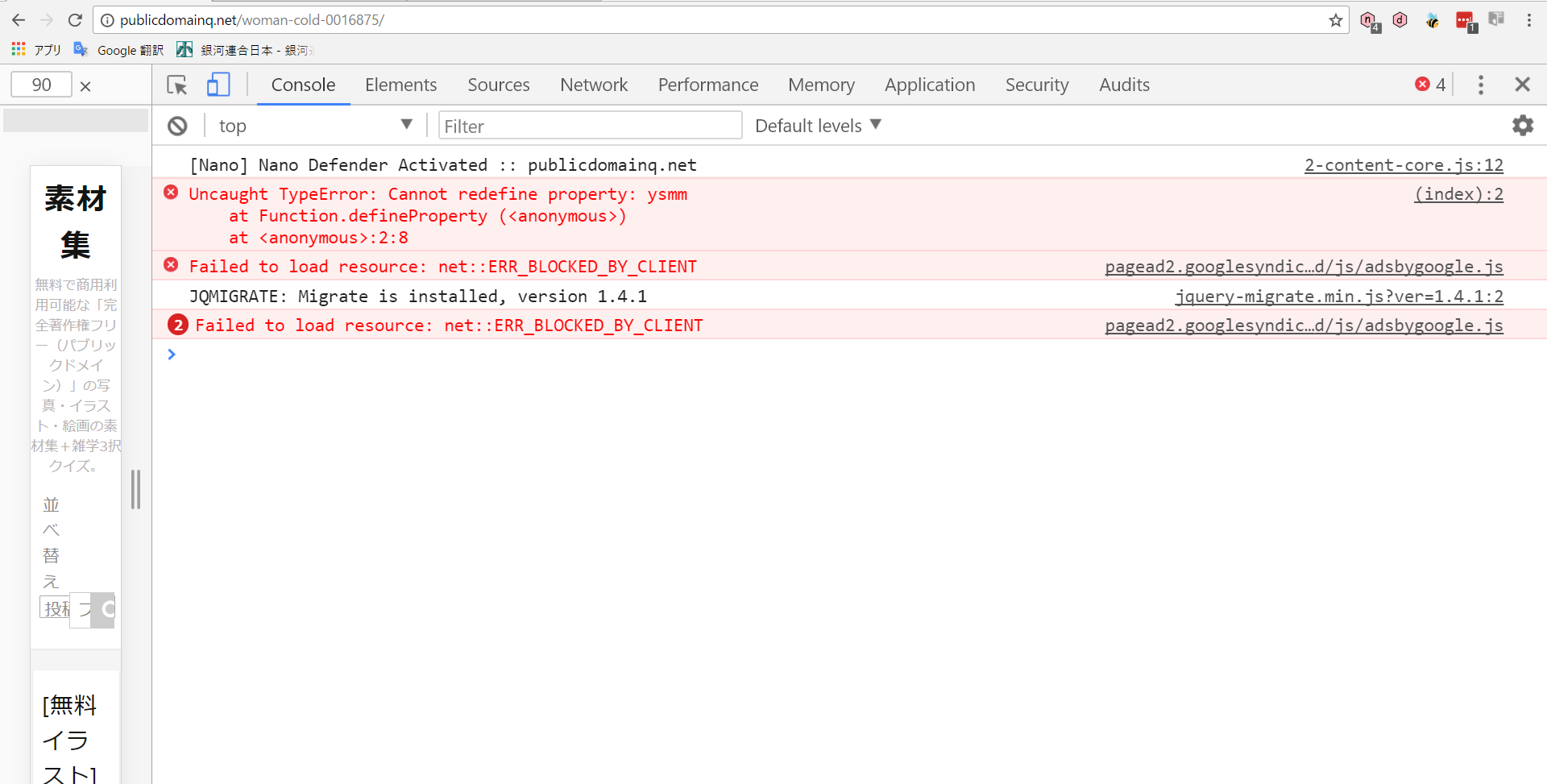This screenshot has width=1547, height=784.
Task: Open the Default levels dropdown
Action: tap(817, 125)
